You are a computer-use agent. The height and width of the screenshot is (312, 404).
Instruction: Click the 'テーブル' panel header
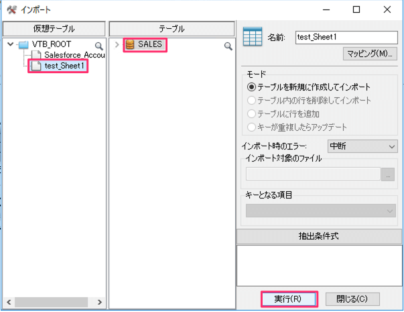point(172,29)
